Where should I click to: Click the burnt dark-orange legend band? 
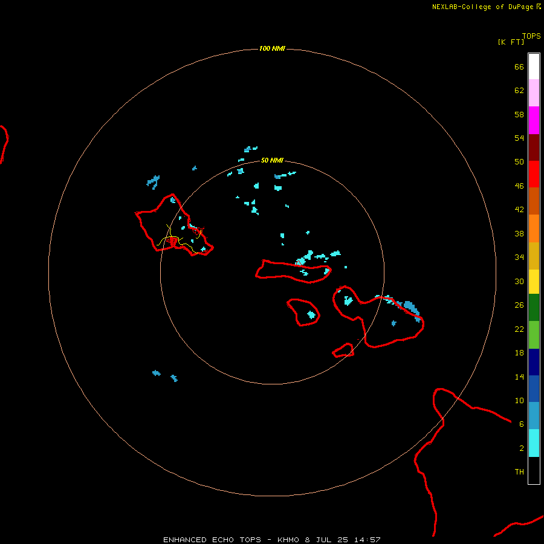[x=534, y=201]
